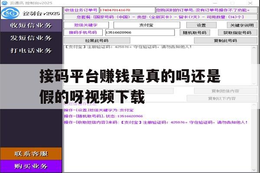The height and width of the screenshot is (173, 260).
Task: Select 打电话业务 in the sidebar
Action: pos(31,51)
